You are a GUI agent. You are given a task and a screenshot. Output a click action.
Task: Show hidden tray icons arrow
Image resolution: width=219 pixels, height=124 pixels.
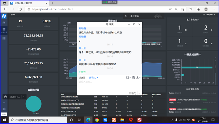click(172, 120)
